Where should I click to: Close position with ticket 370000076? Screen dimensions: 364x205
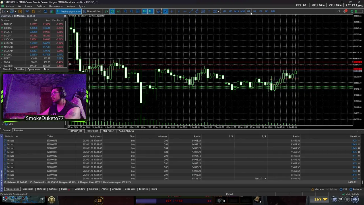point(359,141)
